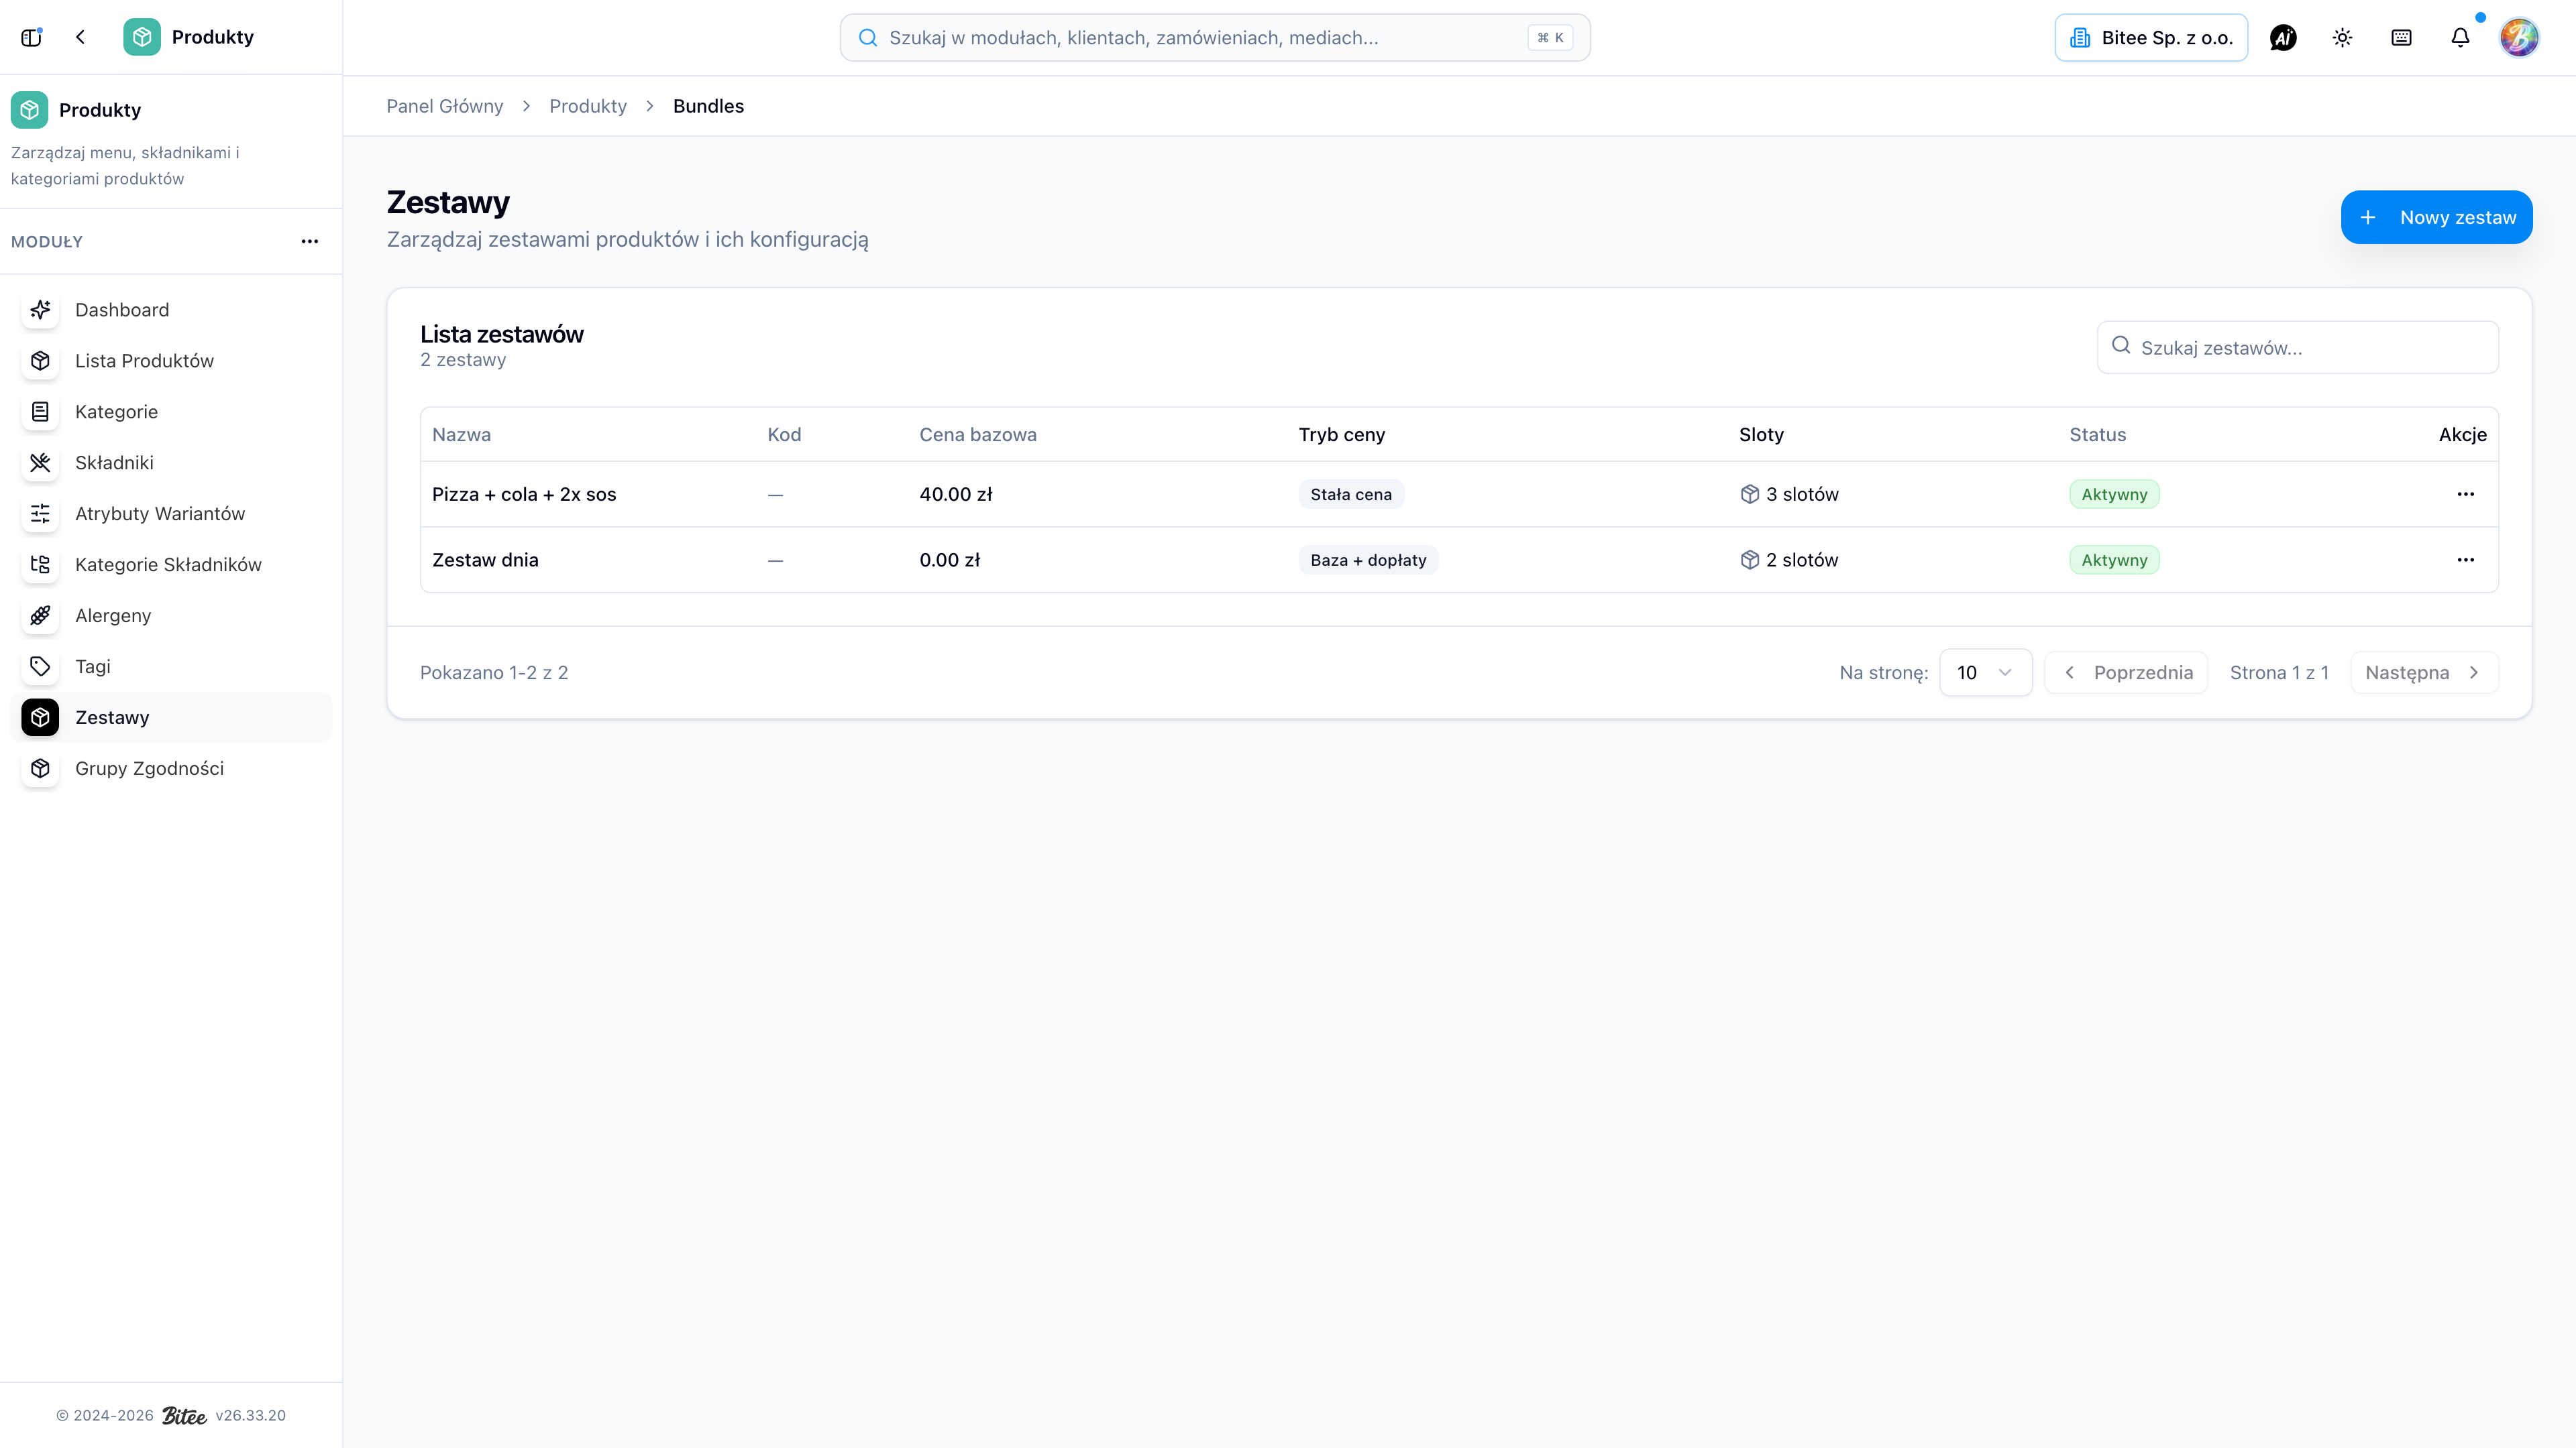The image size is (2576, 1448).
Task: Open the Na stronę 10 dropdown
Action: [1985, 672]
